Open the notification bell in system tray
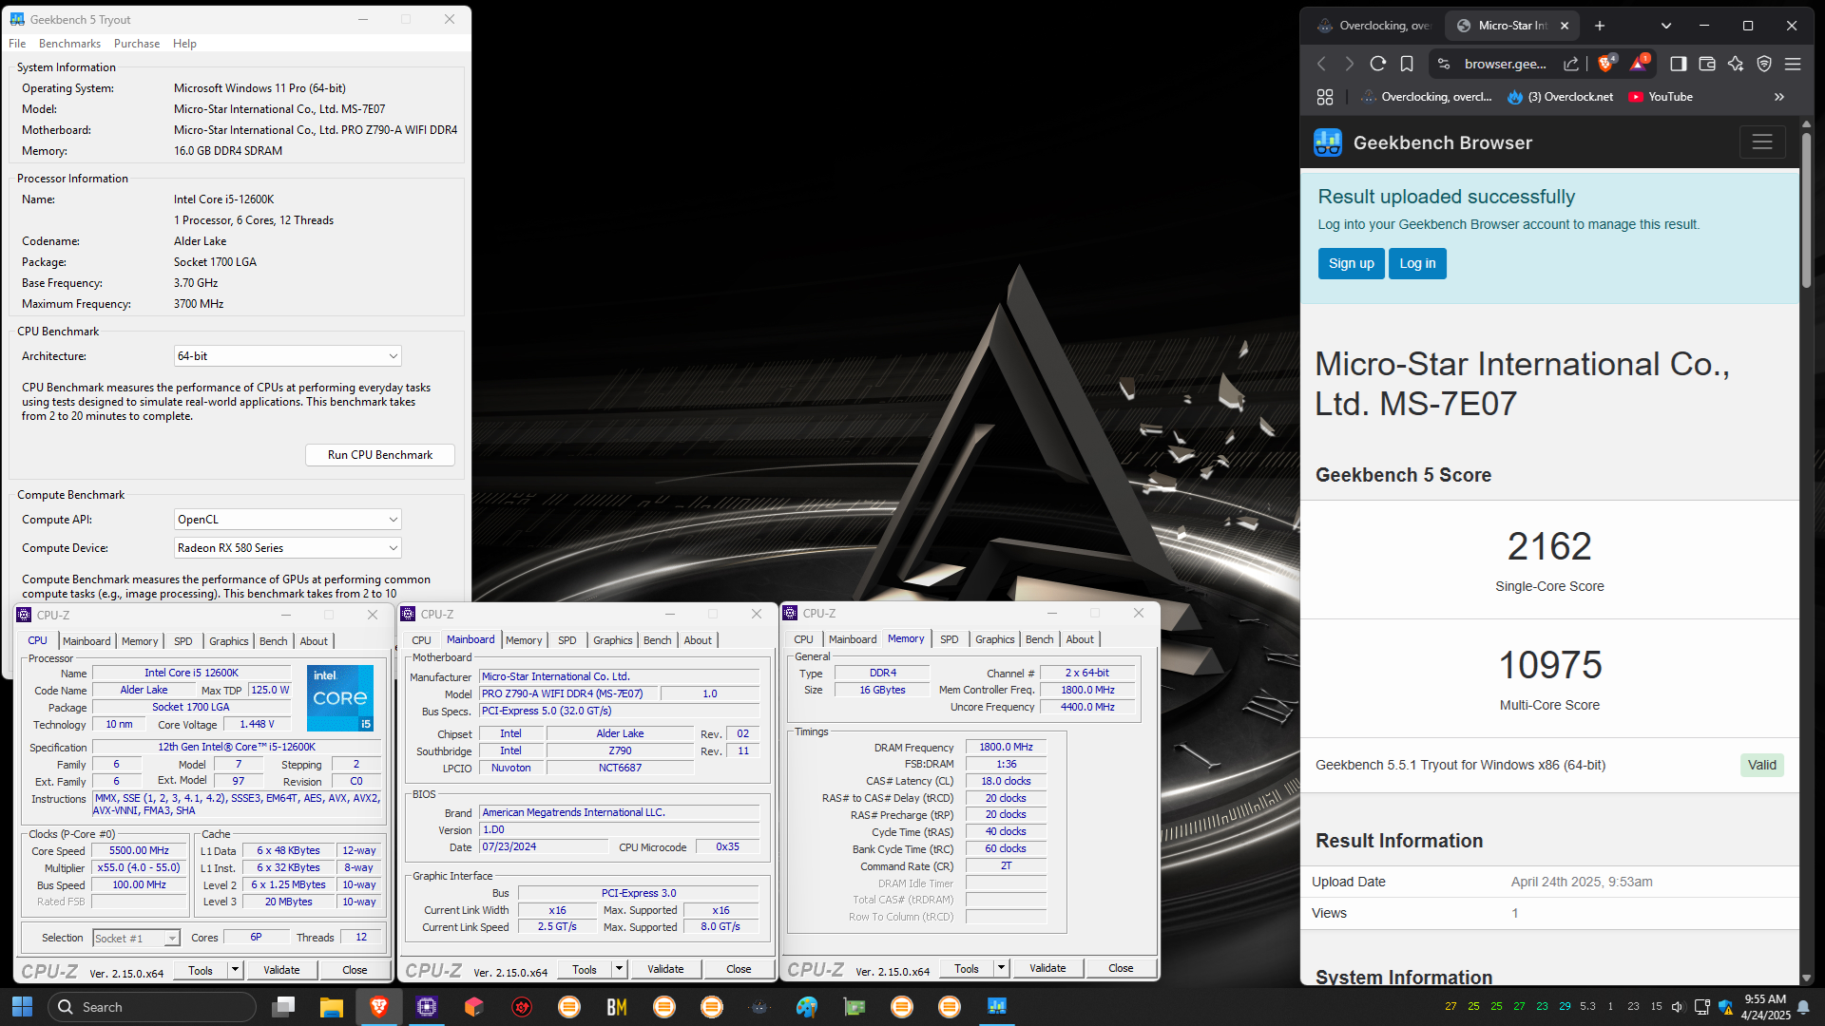 pyautogui.click(x=1803, y=1007)
